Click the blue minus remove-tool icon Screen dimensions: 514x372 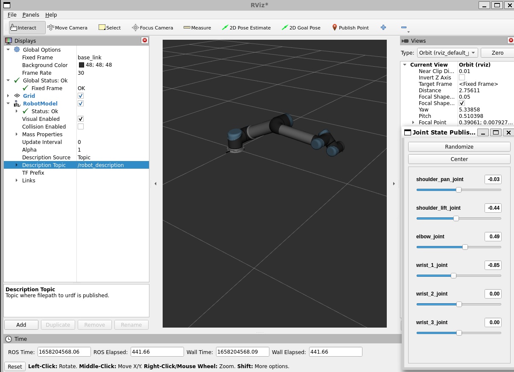tap(404, 28)
